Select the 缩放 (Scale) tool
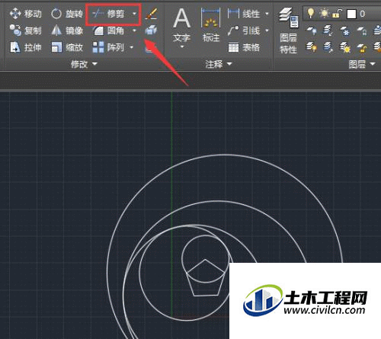Screen dimensions: 381x339 (x=67, y=47)
